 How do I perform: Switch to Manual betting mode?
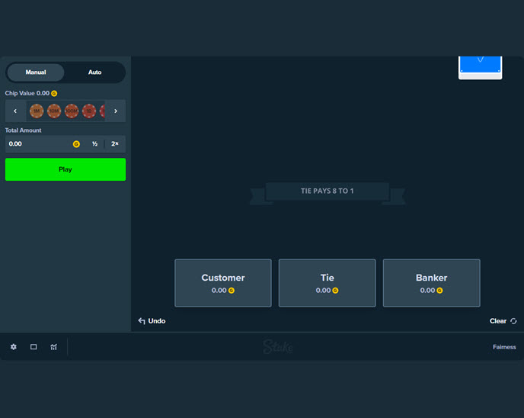(x=36, y=72)
